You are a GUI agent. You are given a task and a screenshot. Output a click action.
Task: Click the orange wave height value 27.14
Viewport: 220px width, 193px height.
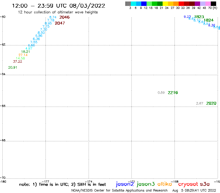[23, 55]
